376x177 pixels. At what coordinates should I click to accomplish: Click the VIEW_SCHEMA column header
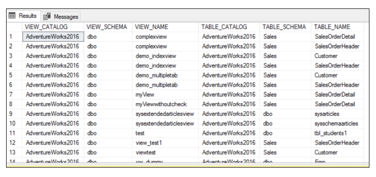(108, 27)
